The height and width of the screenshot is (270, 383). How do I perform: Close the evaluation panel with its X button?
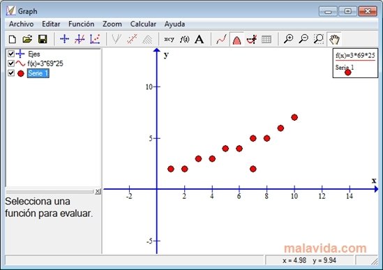click(98, 191)
